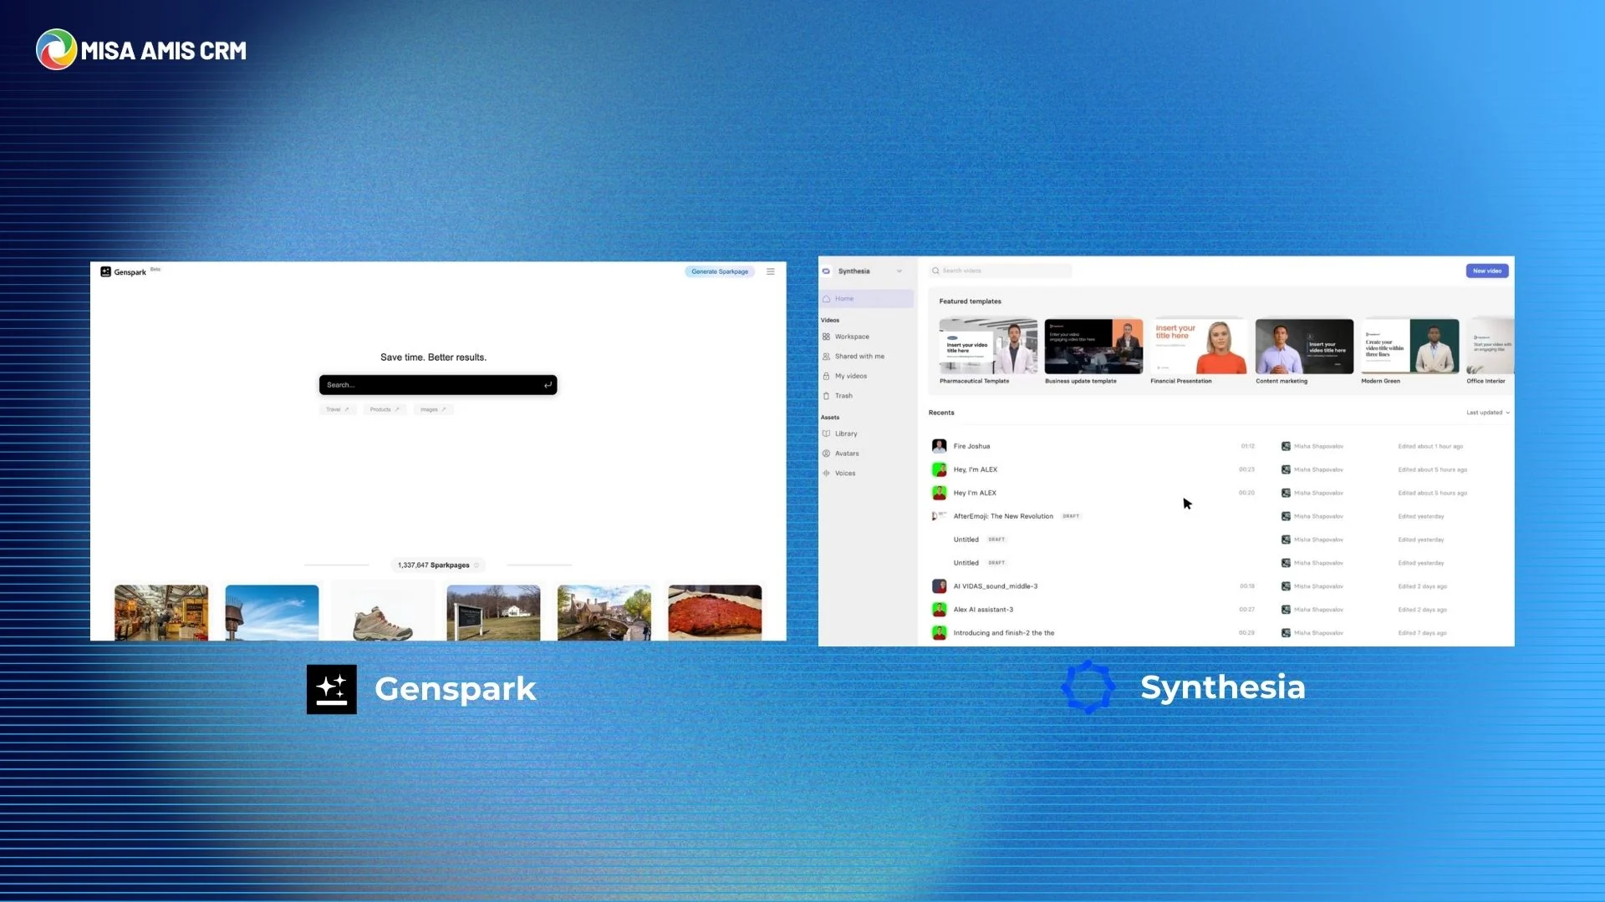Click the Library book icon
The width and height of the screenshot is (1605, 902).
tap(826, 434)
